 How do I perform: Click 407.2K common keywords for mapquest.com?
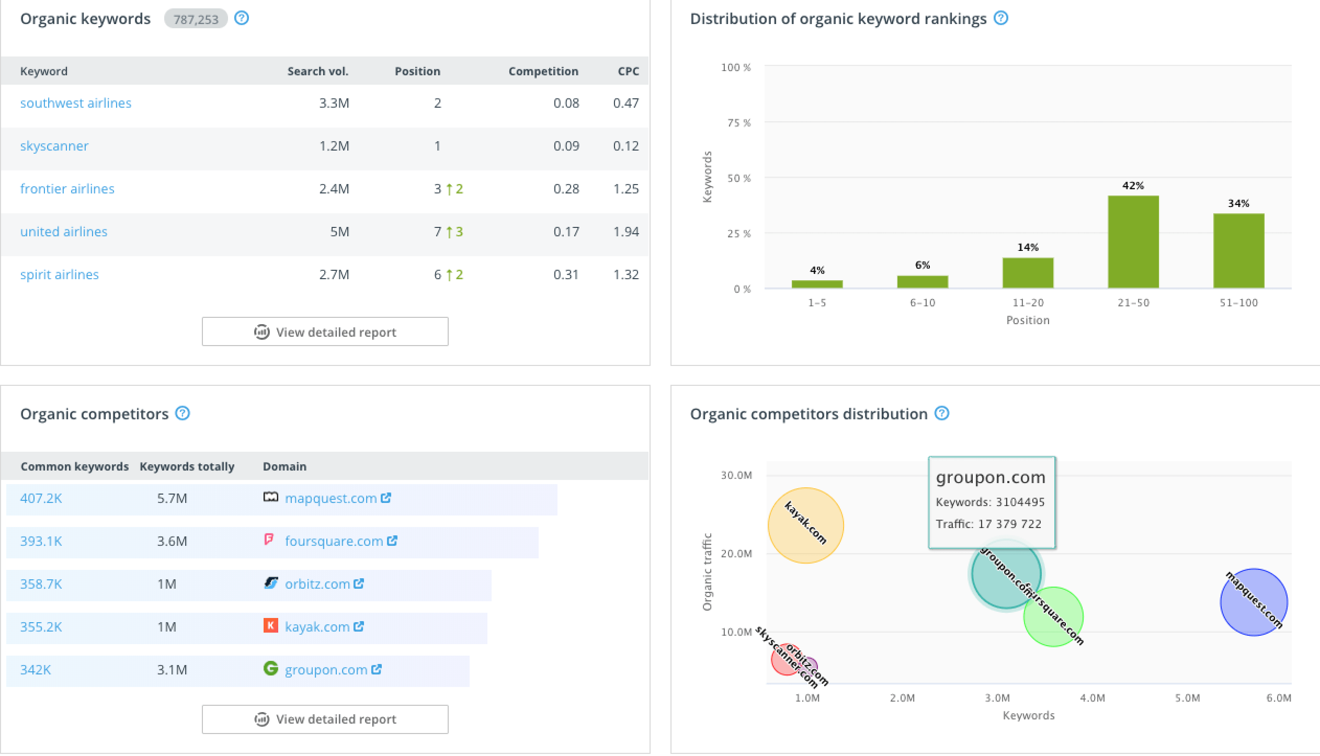pos(41,498)
